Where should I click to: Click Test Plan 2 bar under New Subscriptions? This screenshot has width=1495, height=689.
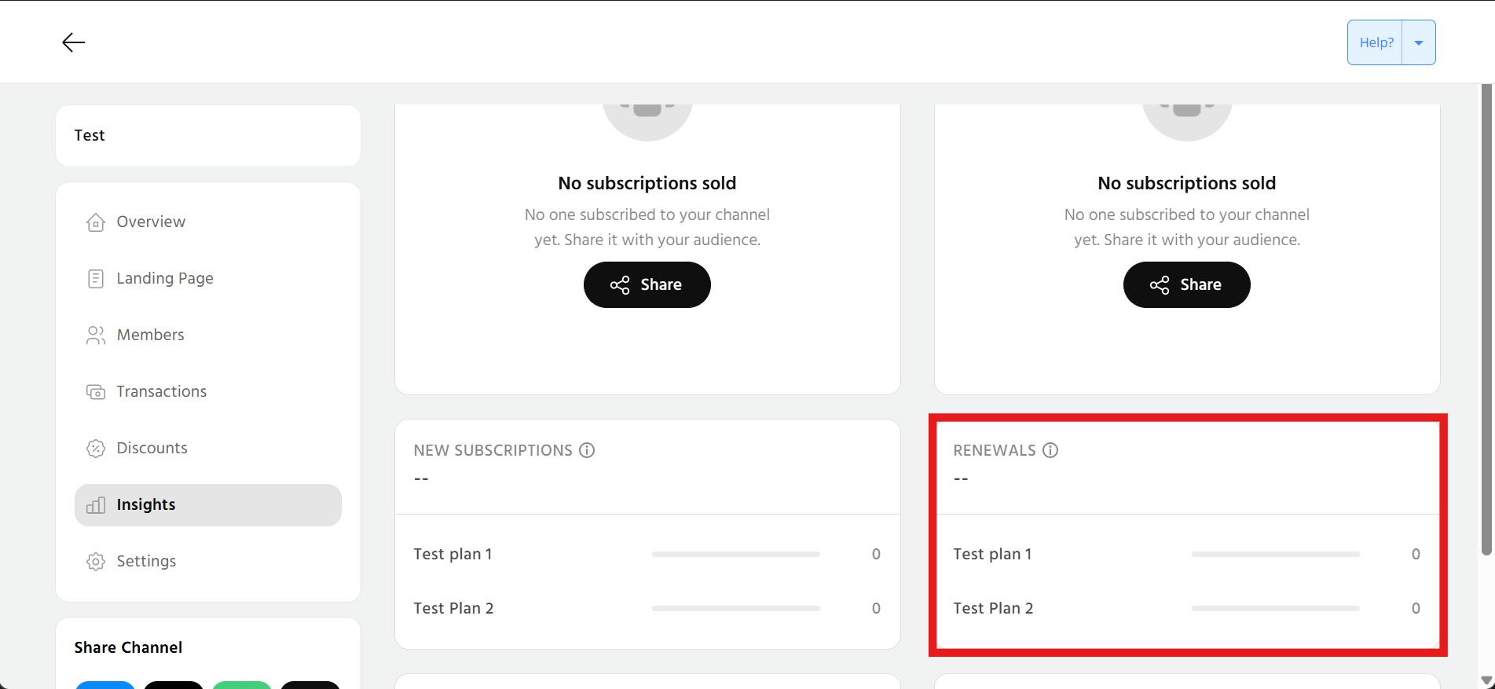(735, 609)
